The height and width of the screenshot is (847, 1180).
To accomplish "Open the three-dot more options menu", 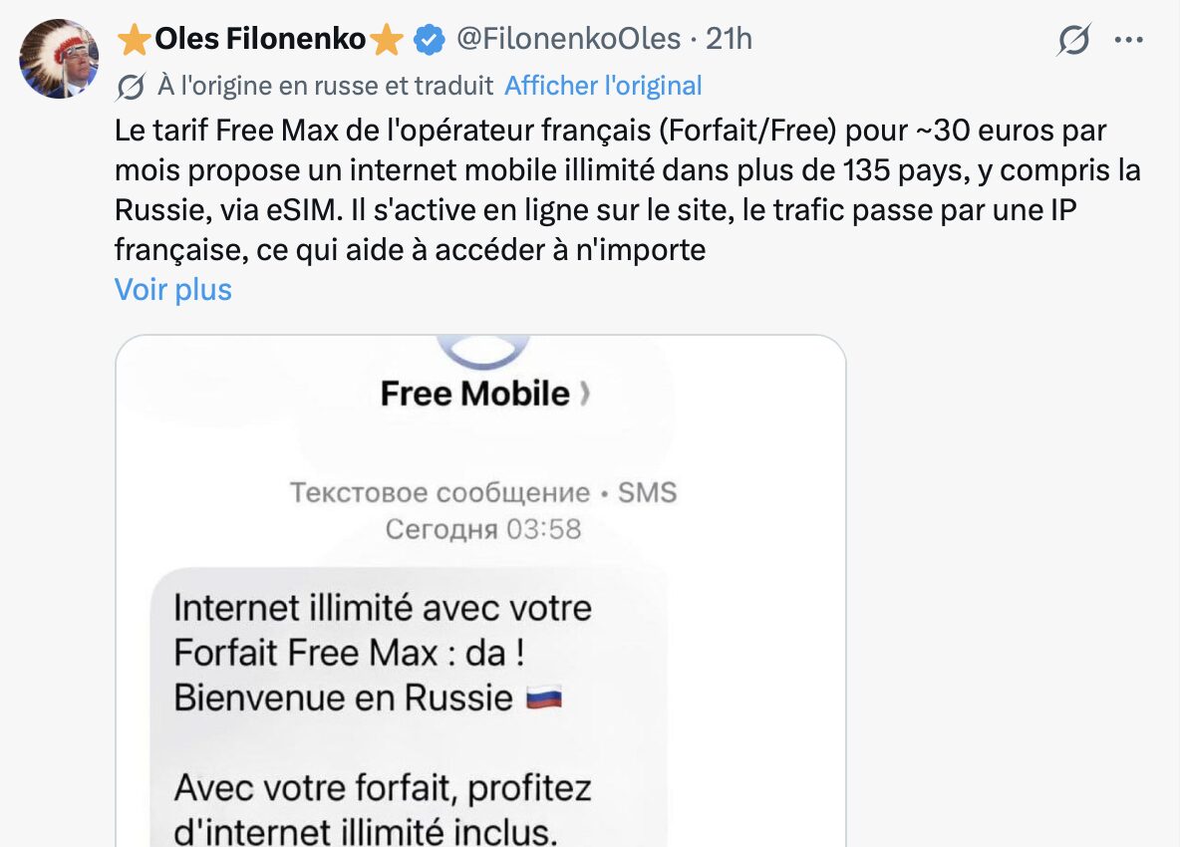I will [1128, 41].
